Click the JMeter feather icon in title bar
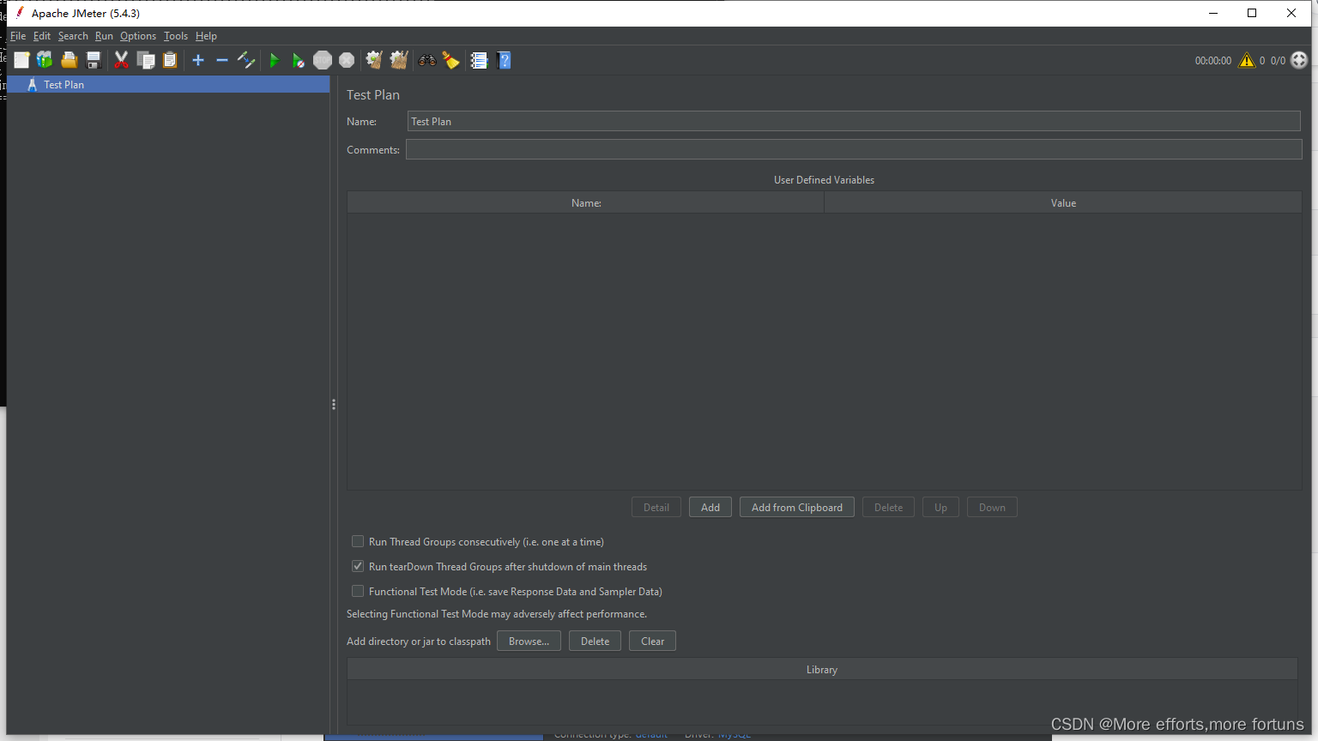 [x=20, y=13]
